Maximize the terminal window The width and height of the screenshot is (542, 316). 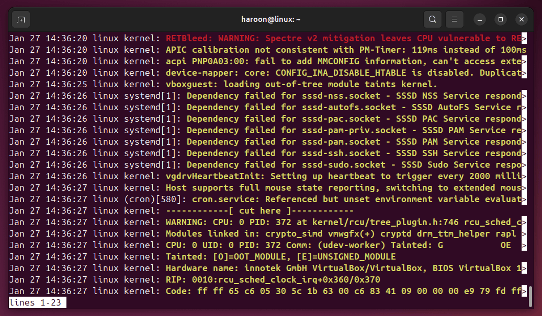500,19
